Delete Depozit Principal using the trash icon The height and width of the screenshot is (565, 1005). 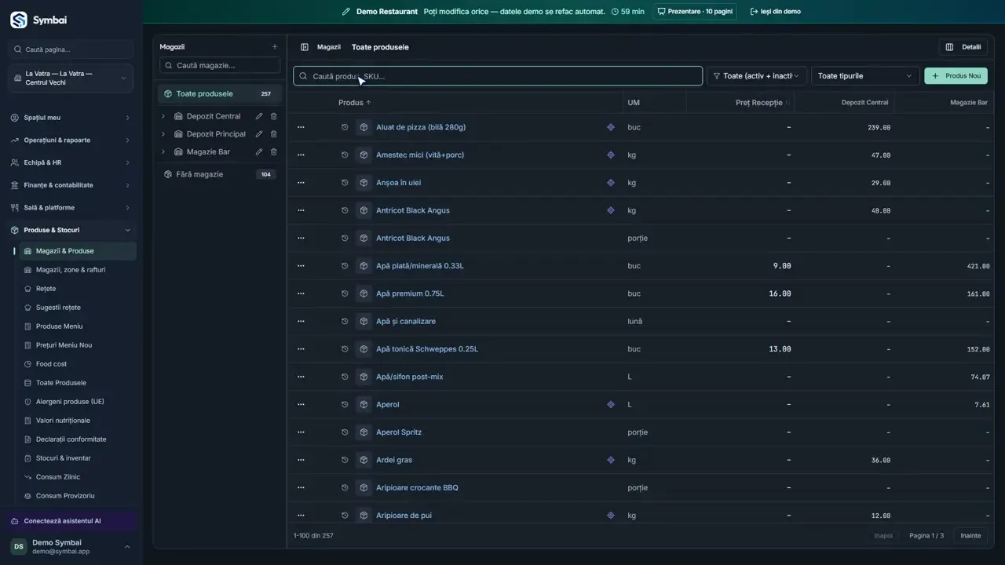274,134
